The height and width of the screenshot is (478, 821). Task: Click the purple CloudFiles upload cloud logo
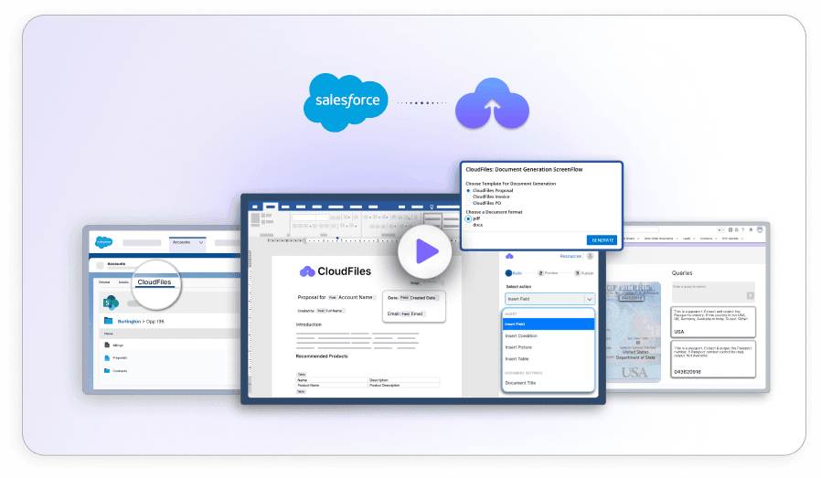pos(492,103)
